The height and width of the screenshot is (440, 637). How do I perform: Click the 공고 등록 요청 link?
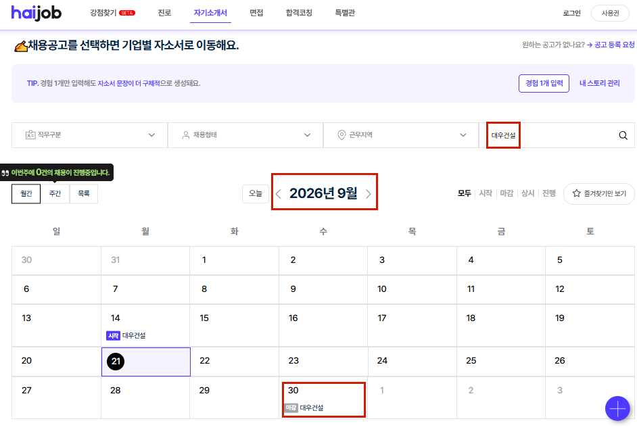tap(611, 45)
